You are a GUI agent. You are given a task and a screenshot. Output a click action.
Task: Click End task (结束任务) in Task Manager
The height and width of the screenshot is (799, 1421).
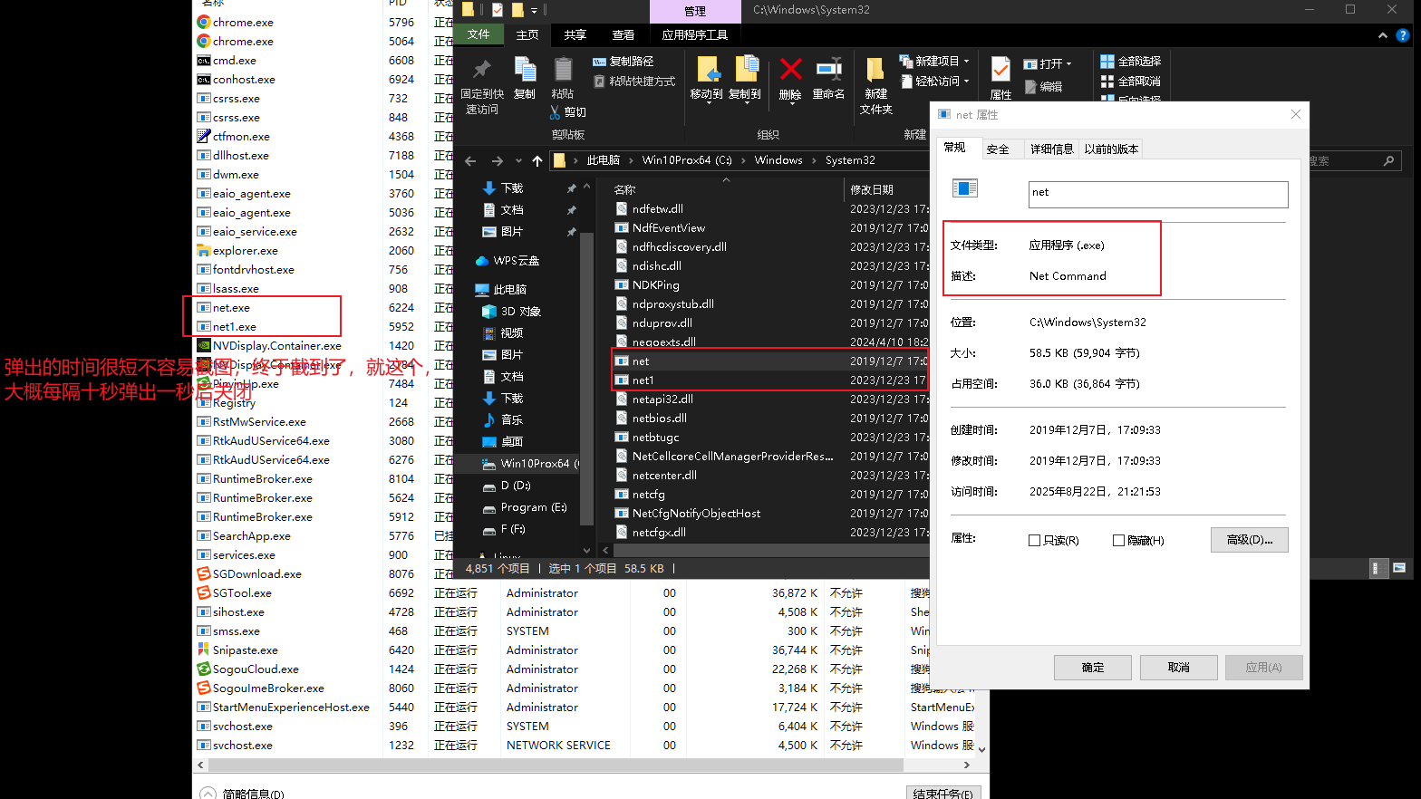[x=942, y=793]
